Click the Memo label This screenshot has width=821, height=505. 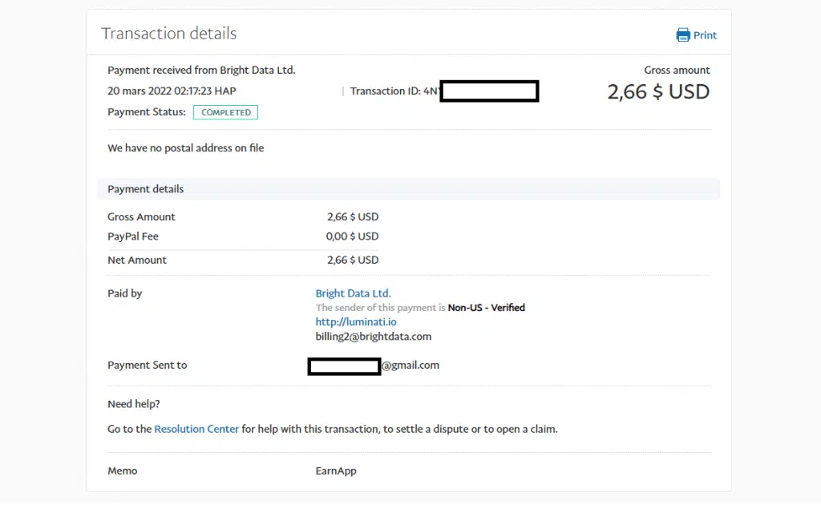click(x=123, y=471)
